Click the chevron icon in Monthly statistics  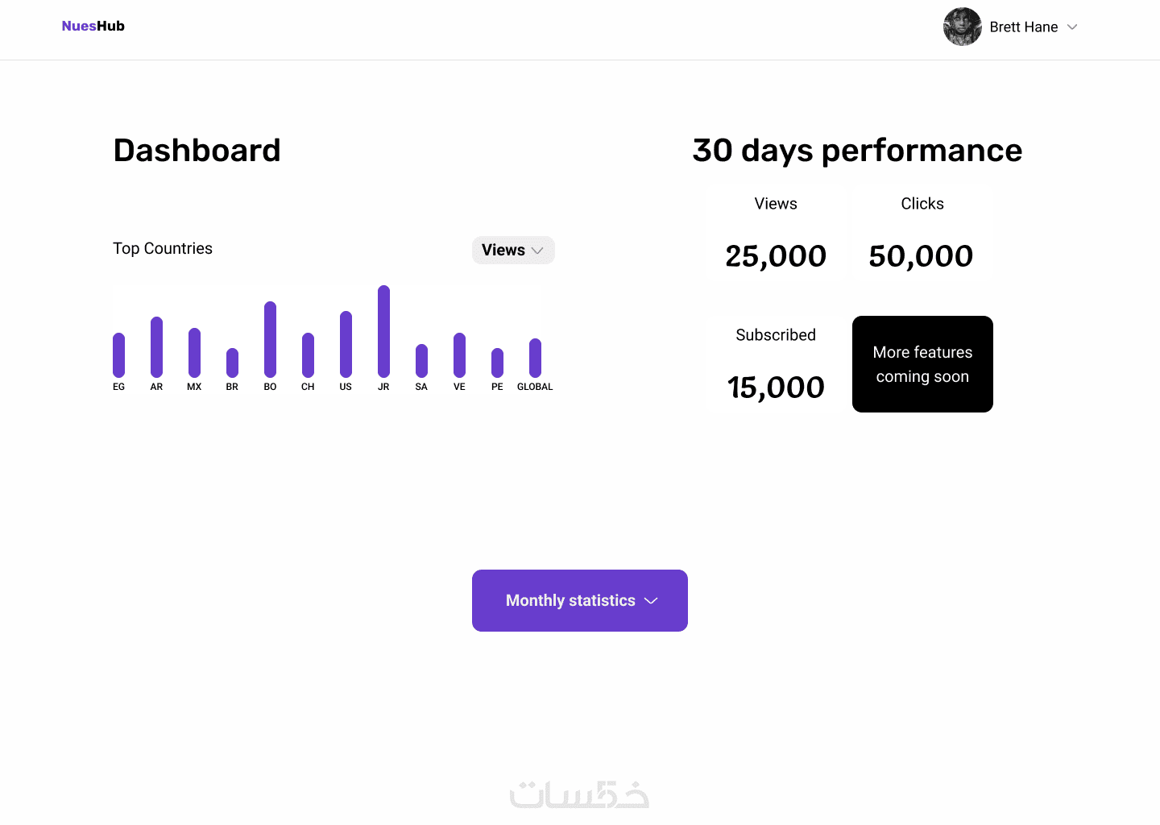click(652, 601)
